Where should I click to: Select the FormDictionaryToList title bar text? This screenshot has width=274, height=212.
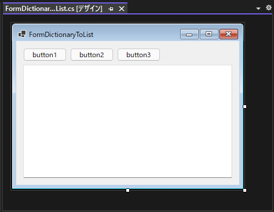click(x=61, y=35)
